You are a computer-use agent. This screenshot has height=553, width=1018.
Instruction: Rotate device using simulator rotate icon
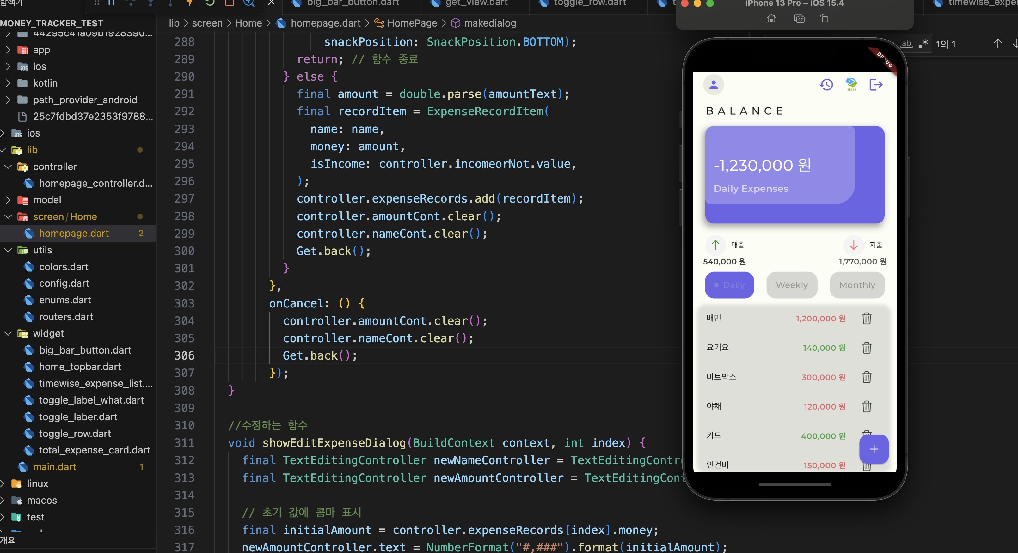click(825, 19)
